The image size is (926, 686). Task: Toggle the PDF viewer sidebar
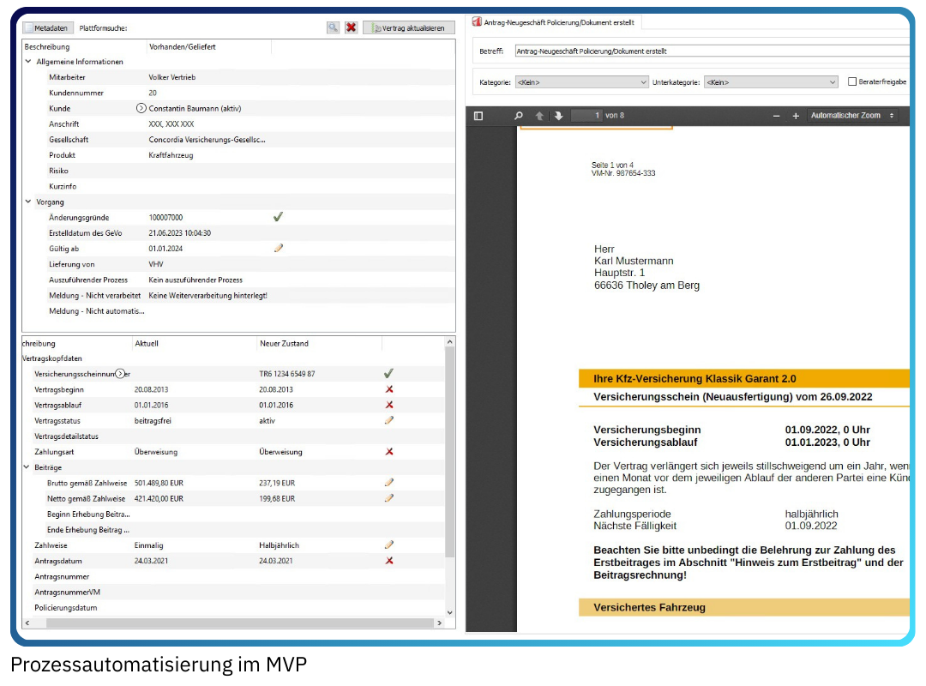[x=478, y=116]
